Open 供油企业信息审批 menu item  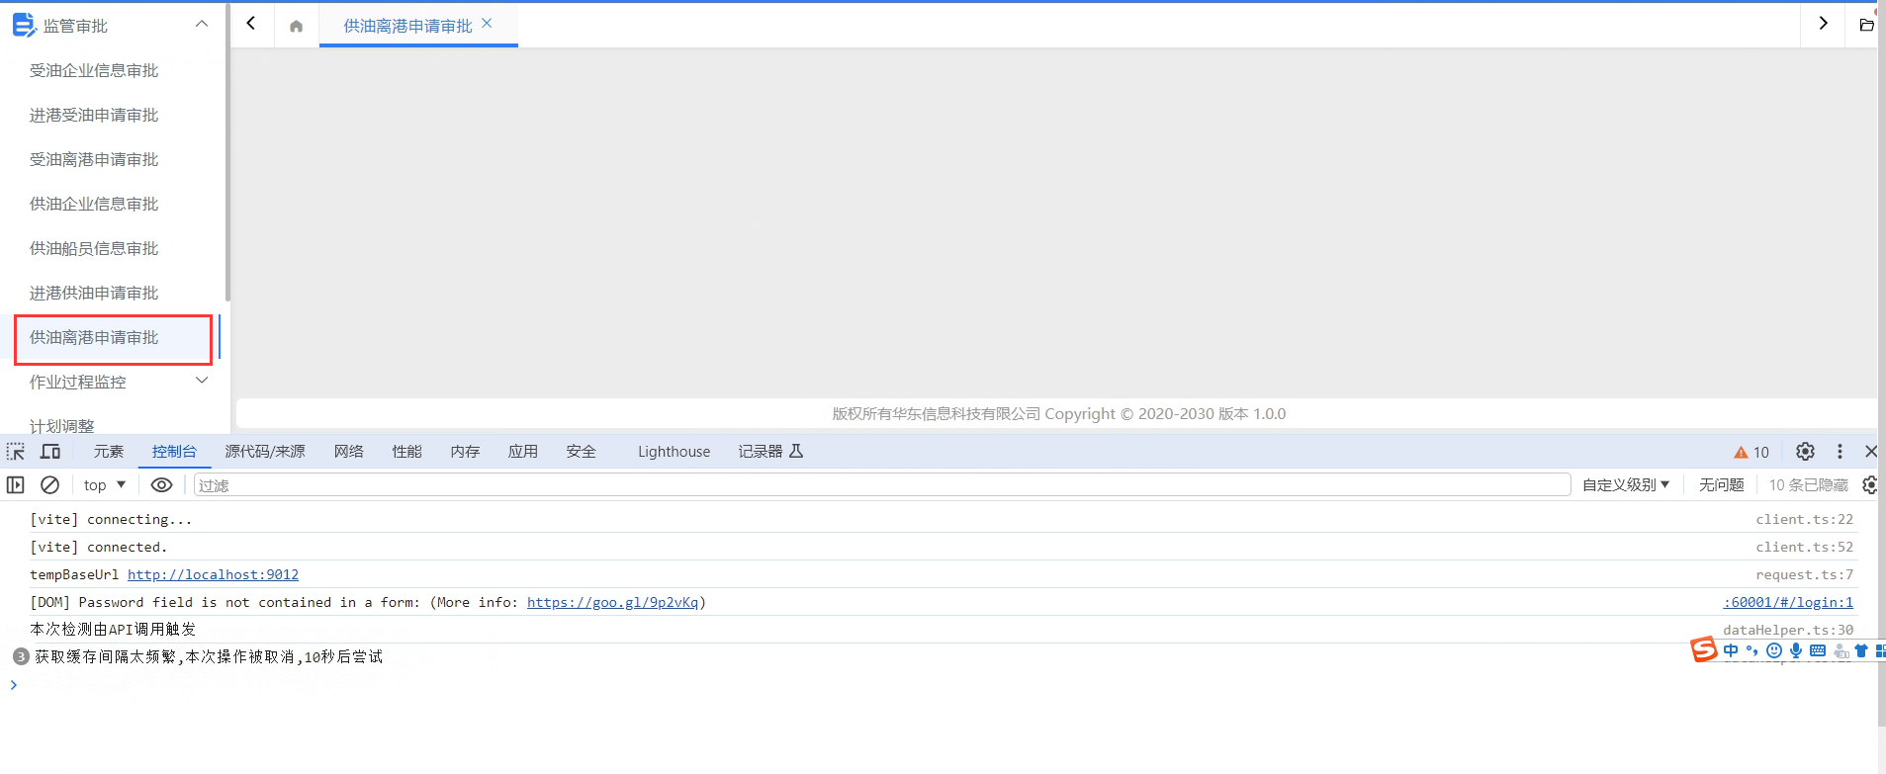coord(94,204)
